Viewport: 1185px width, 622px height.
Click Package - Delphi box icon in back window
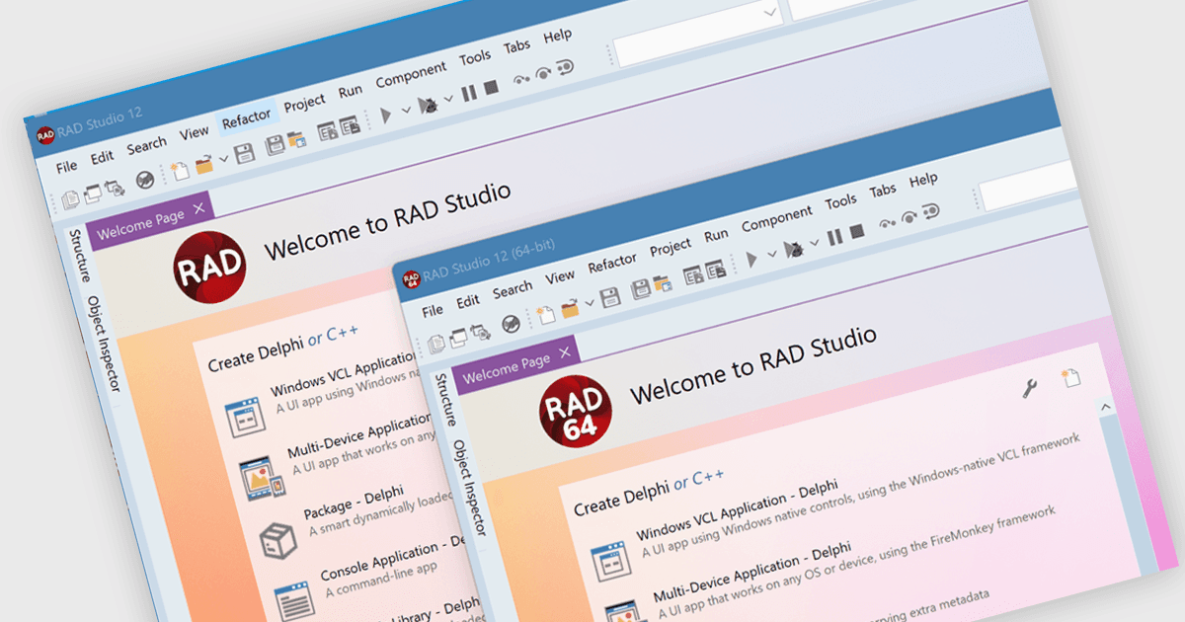pos(277,539)
